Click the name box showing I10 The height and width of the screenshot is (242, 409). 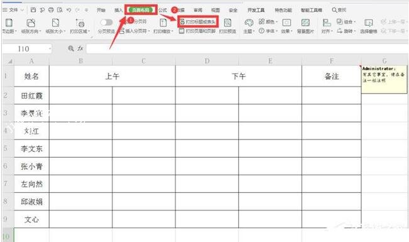23,49
